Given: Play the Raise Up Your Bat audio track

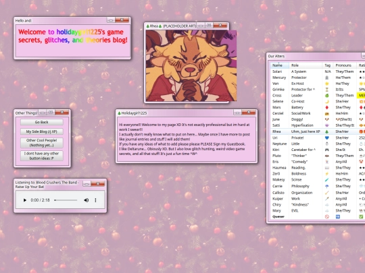Looking at the screenshot, I should [x=25, y=200].
